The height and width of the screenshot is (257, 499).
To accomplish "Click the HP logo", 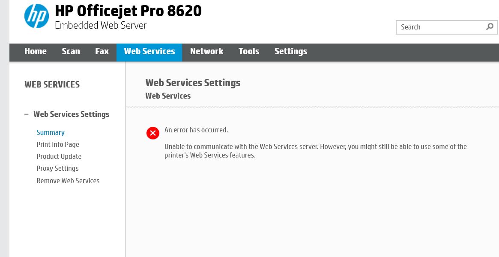I will [x=36, y=16].
